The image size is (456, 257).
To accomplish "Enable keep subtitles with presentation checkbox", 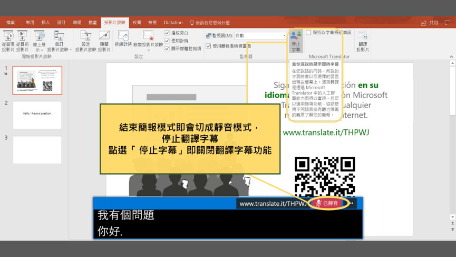I will [x=308, y=33].
